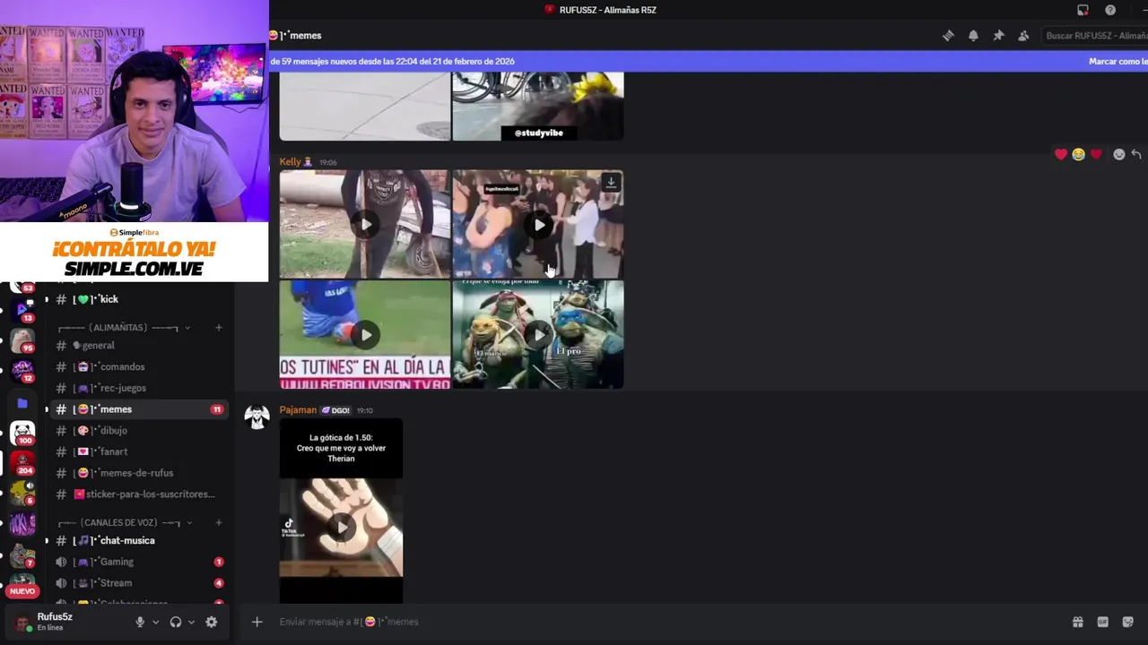Play the soccer video captioned TUTINES

coord(365,335)
